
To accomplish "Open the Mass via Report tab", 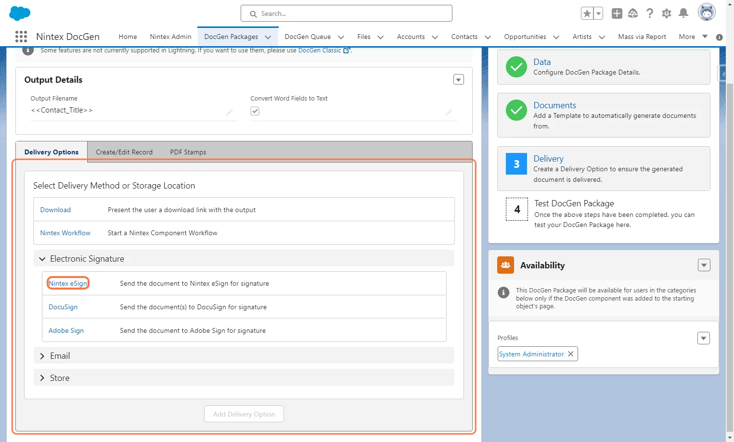I will [x=642, y=37].
